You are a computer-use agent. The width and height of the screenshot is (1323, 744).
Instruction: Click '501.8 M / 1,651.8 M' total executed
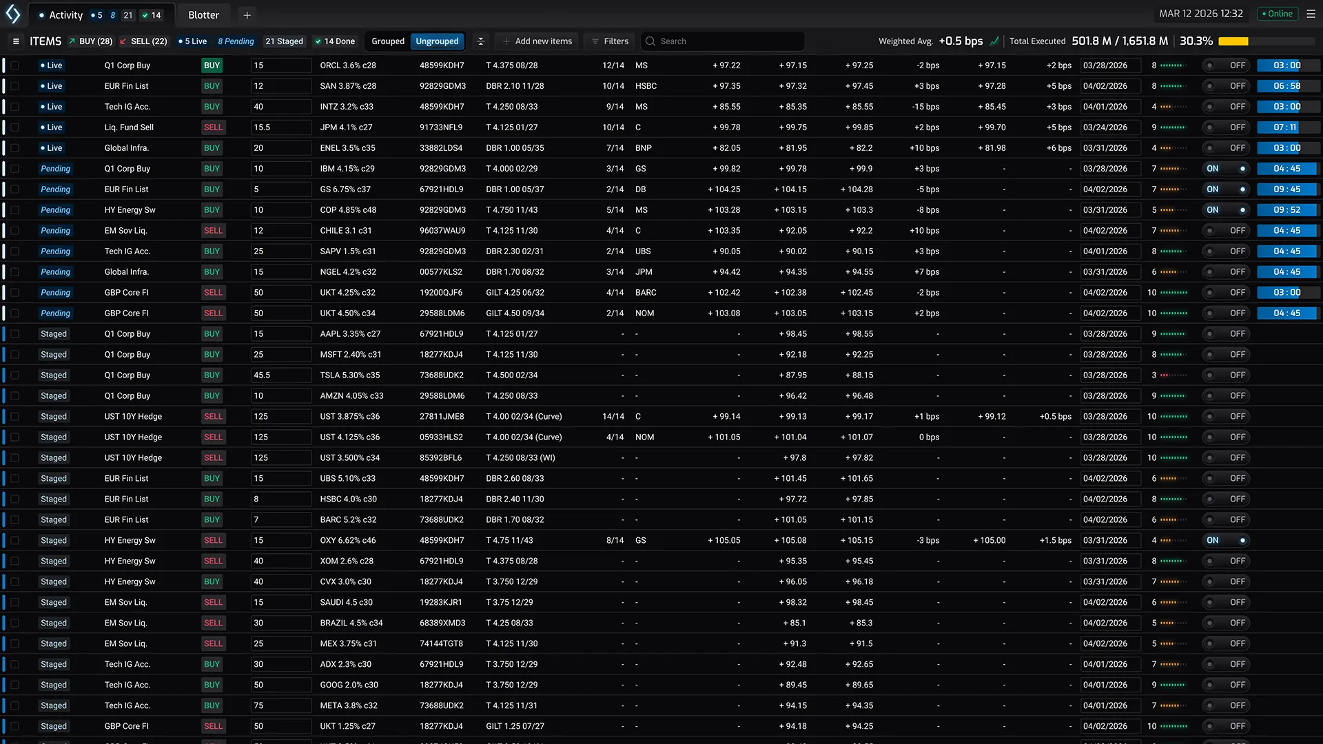(1120, 41)
